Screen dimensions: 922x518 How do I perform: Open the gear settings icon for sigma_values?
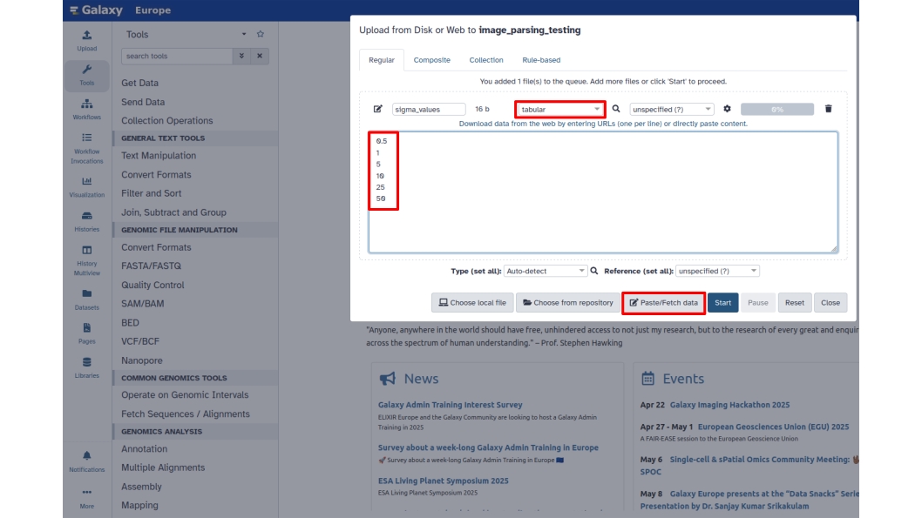click(727, 109)
